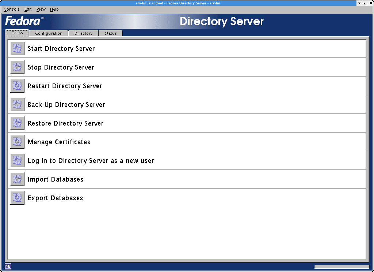Open the Help menu
Viewport: 374px width, 272px height.
click(x=54, y=9)
